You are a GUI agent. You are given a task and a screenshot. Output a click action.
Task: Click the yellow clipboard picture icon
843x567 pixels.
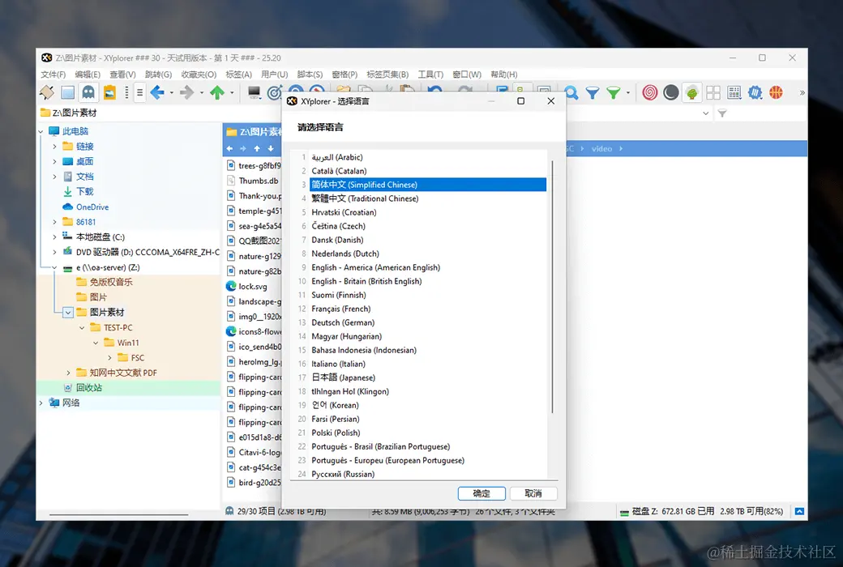[x=109, y=93]
